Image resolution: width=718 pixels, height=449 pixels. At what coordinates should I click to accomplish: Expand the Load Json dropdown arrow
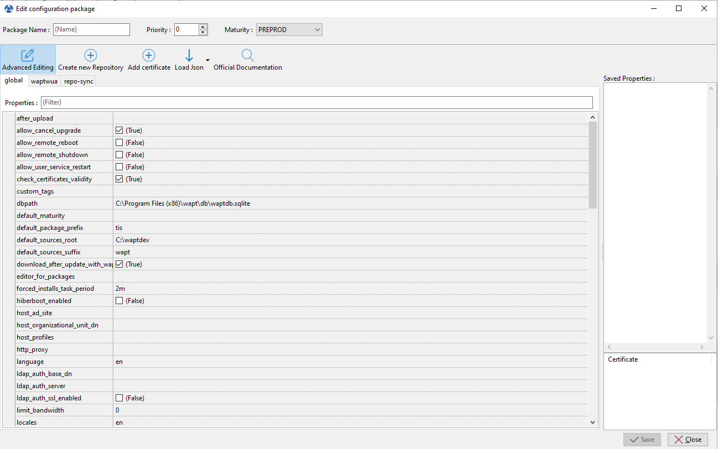pyautogui.click(x=207, y=60)
